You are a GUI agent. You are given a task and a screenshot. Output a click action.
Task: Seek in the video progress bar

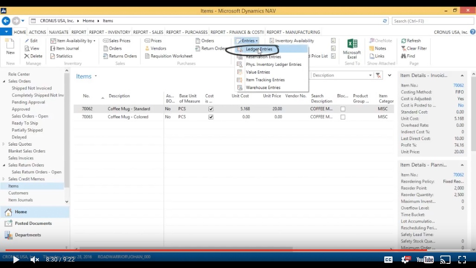[238, 250]
